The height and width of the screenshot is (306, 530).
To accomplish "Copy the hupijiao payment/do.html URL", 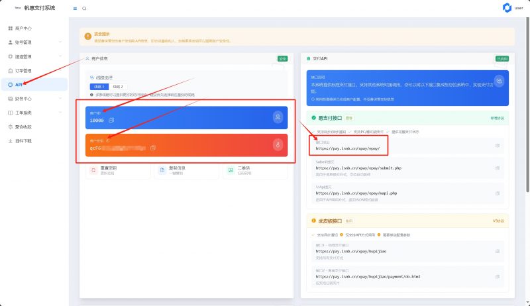I will 498,276.
